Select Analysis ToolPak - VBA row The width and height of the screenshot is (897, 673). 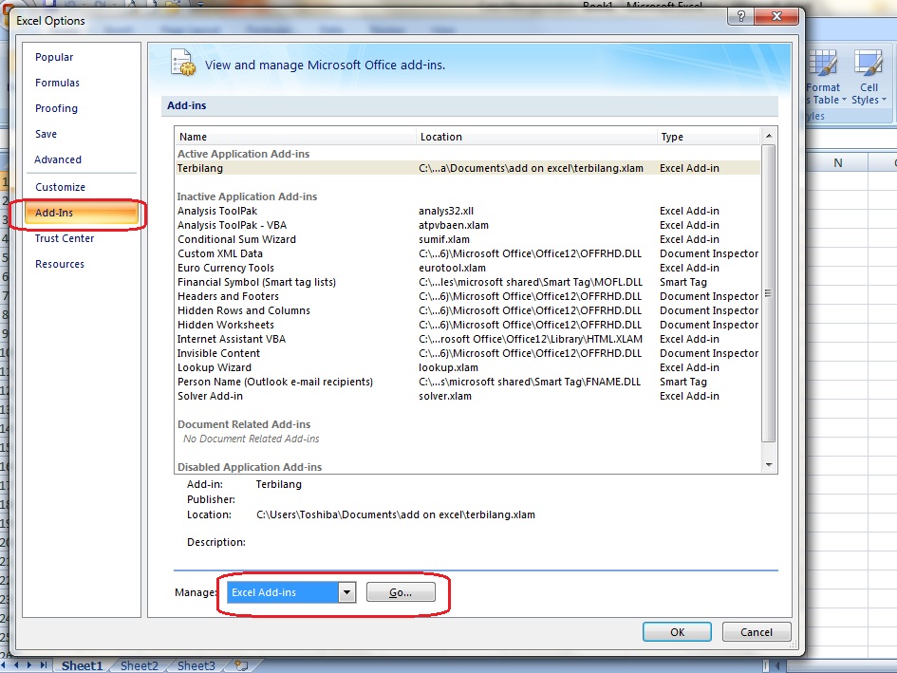click(x=467, y=226)
